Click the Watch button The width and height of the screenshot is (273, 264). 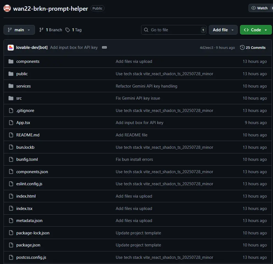click(x=260, y=8)
